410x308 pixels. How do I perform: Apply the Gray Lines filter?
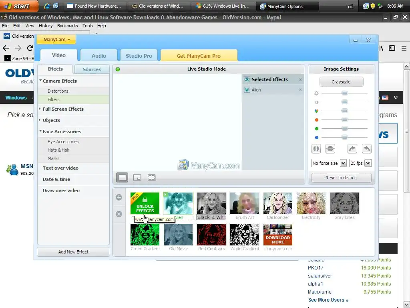point(344,203)
